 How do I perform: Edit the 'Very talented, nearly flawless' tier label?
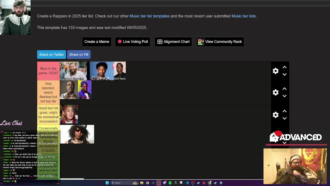(48, 92)
